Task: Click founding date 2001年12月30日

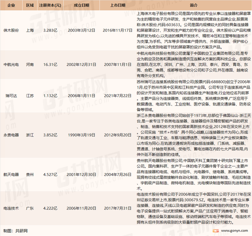Action: (82, 174)
